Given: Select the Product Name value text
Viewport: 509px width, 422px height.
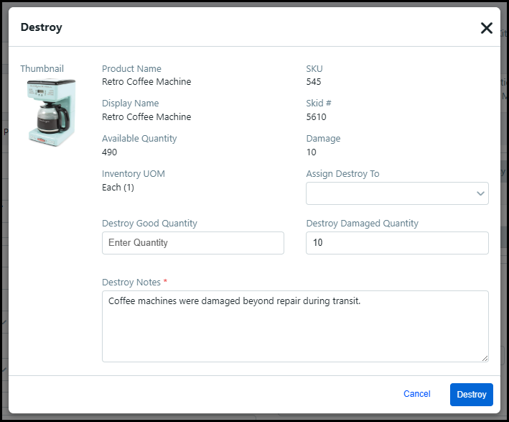Looking at the screenshot, I should point(146,82).
